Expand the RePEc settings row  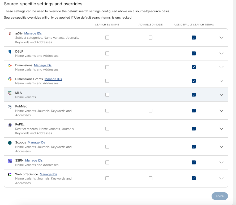pos(222,129)
